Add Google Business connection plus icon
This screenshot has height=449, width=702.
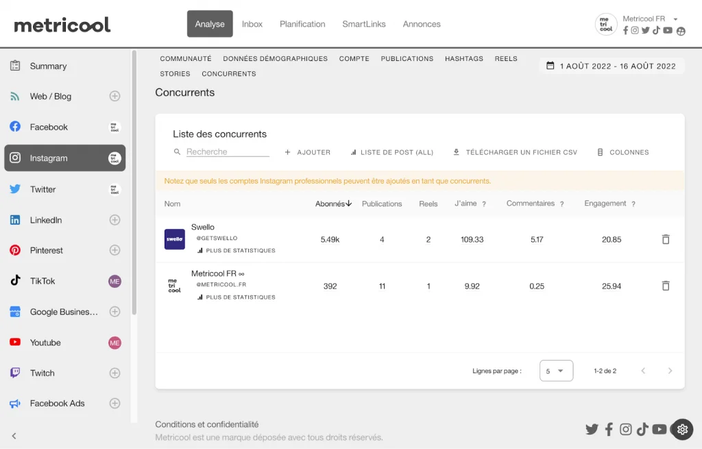coord(114,312)
